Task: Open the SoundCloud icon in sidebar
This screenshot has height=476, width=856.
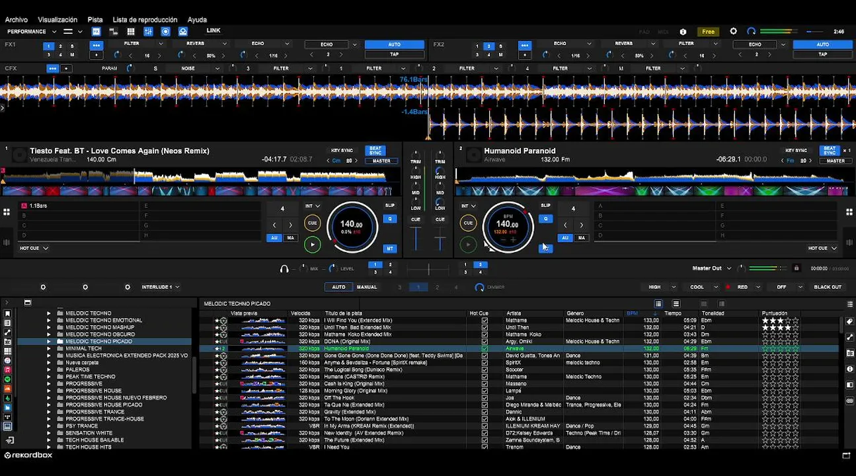Action: 7,389
